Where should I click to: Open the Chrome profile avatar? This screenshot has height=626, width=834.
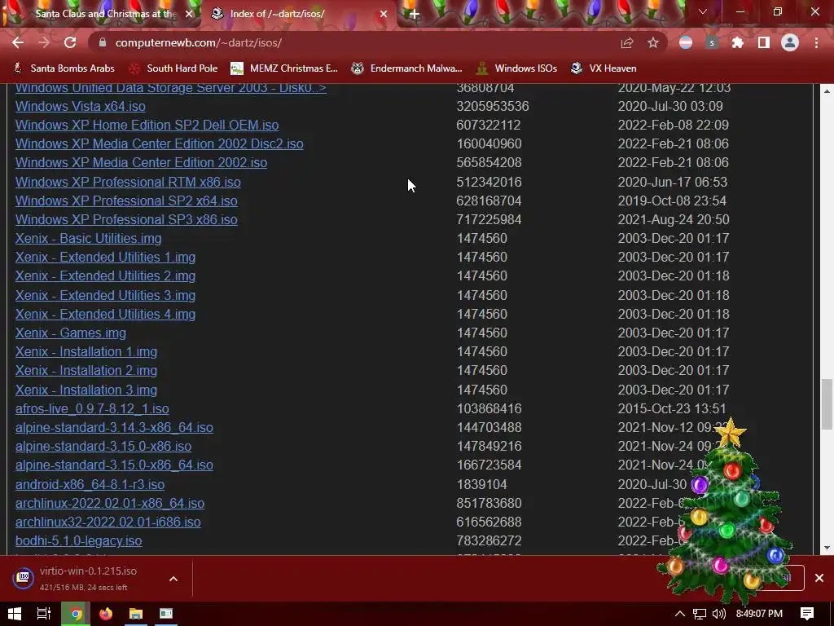point(790,42)
